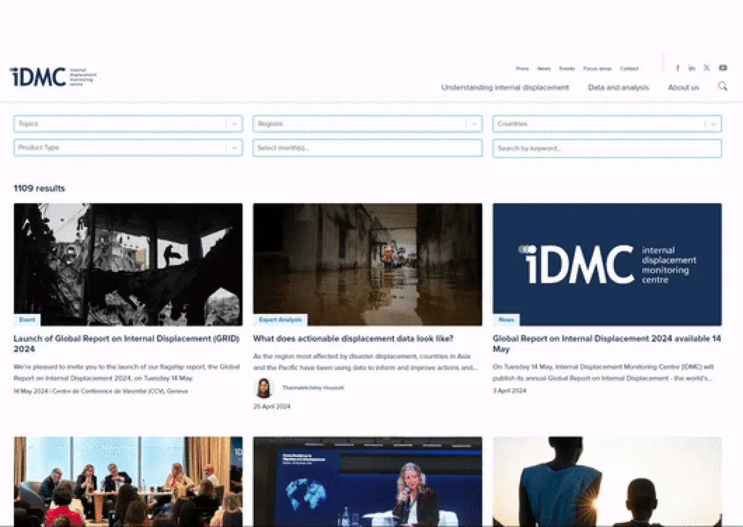Click the author avatar of Expert Analysis article
Screen dimensions: 743x527
(x=264, y=388)
